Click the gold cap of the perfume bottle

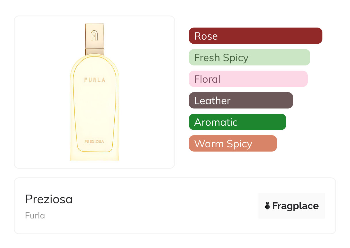[x=95, y=36]
